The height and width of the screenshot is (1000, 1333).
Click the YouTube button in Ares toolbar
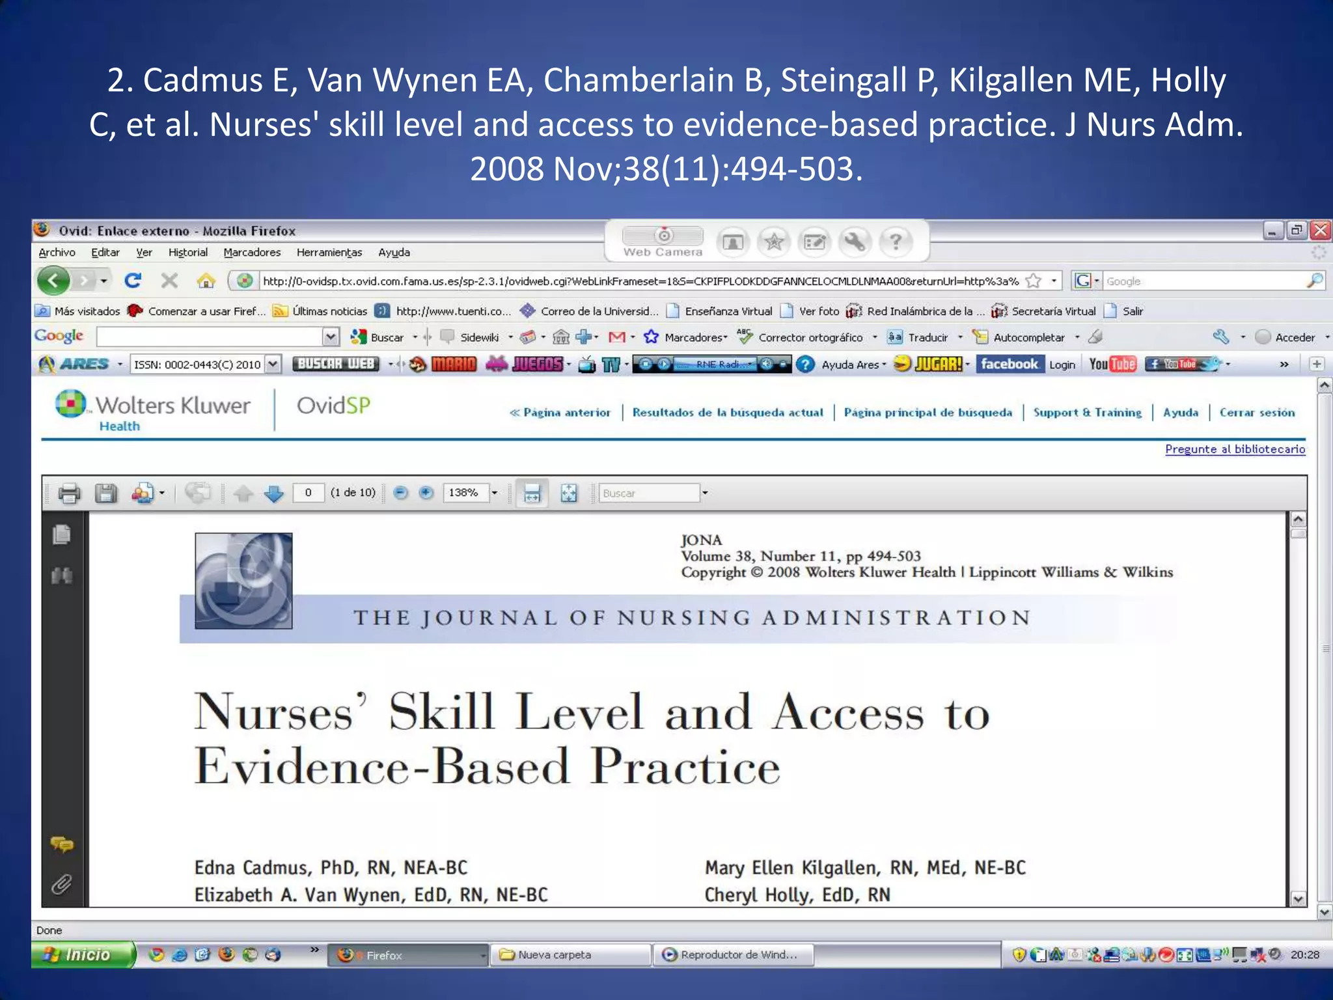click(1112, 364)
